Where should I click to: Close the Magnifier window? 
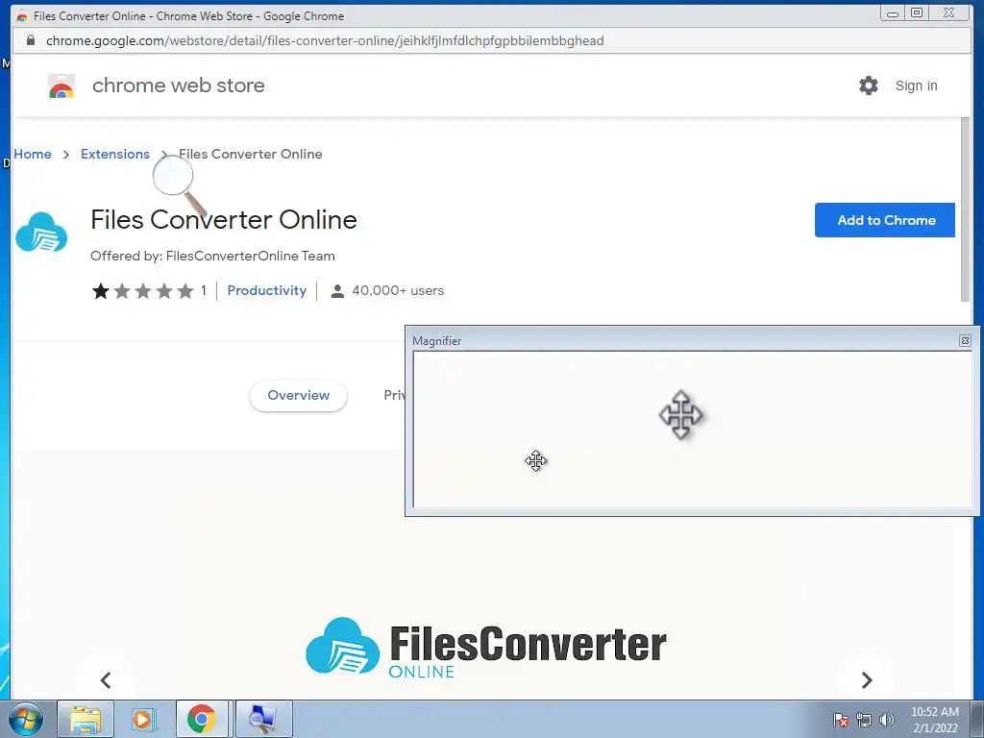[965, 341]
